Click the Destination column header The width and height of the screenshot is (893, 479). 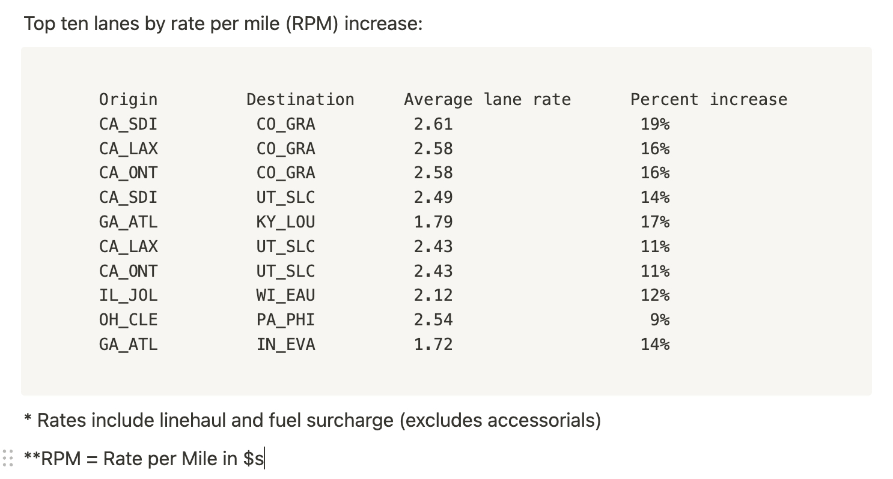point(300,100)
